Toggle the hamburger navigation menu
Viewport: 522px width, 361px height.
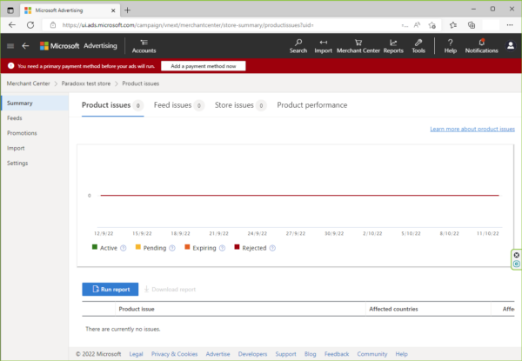[x=10, y=45]
